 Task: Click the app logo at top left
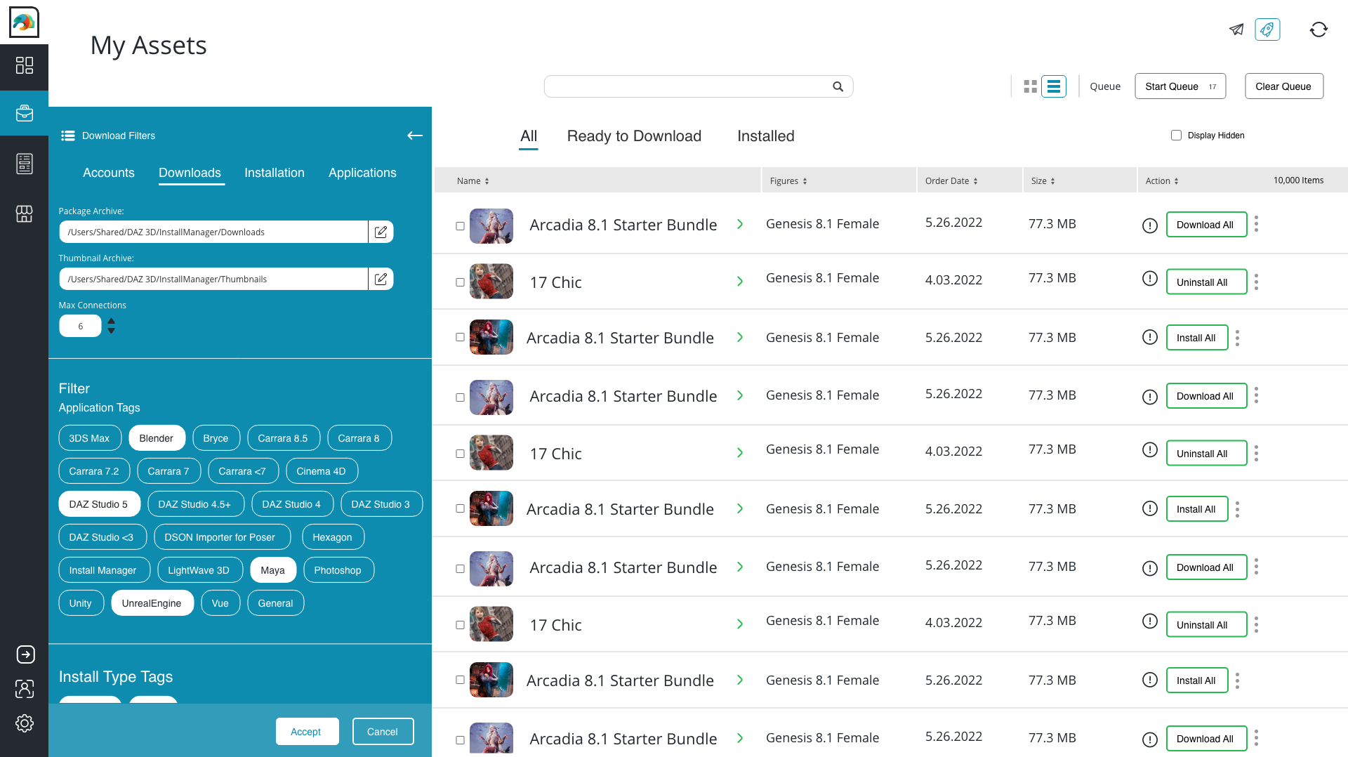(x=24, y=22)
